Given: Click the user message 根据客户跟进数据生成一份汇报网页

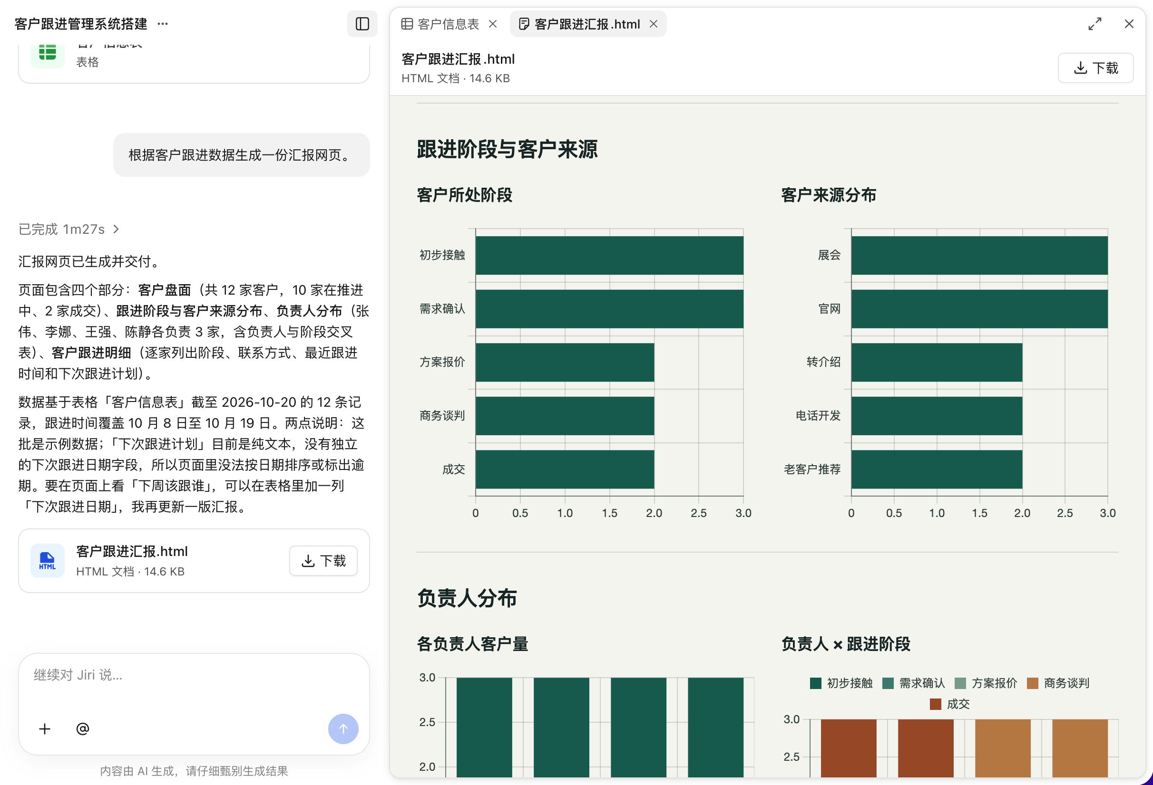Looking at the screenshot, I should click(241, 155).
